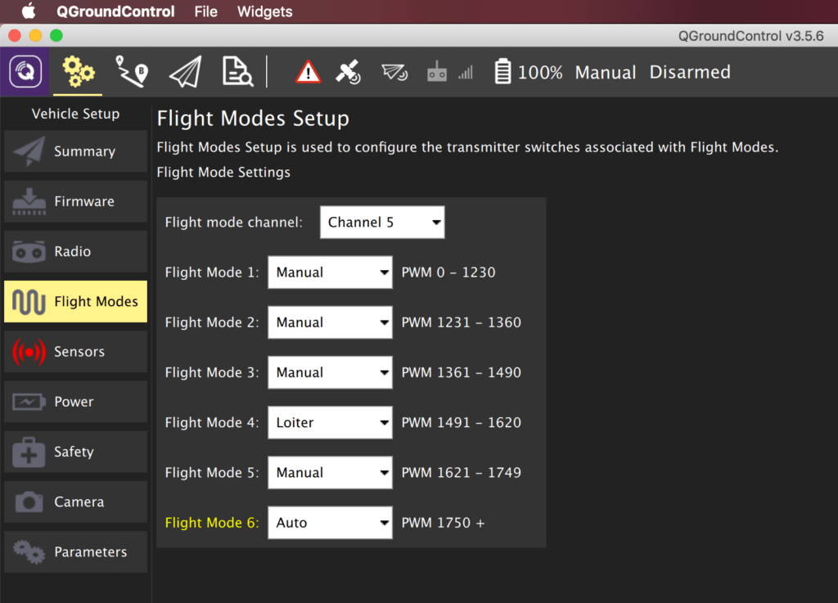Open Camera setup label
Image resolution: width=838 pixels, height=603 pixels.
79,502
